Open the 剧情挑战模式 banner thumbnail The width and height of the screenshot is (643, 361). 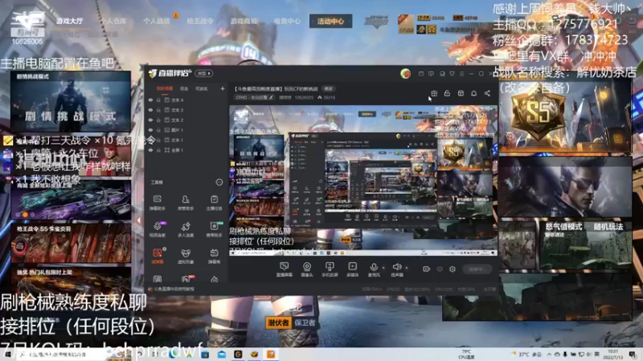click(71, 101)
